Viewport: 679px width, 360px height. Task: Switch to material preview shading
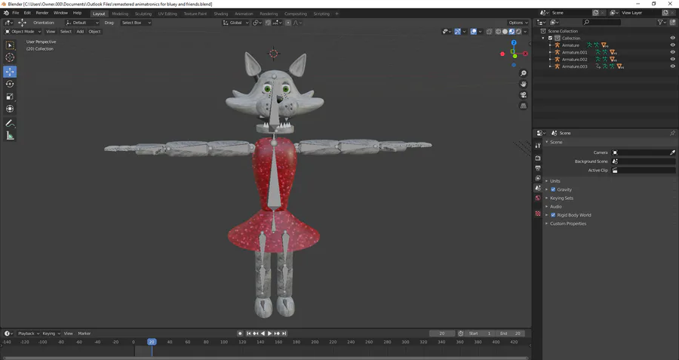click(x=512, y=31)
